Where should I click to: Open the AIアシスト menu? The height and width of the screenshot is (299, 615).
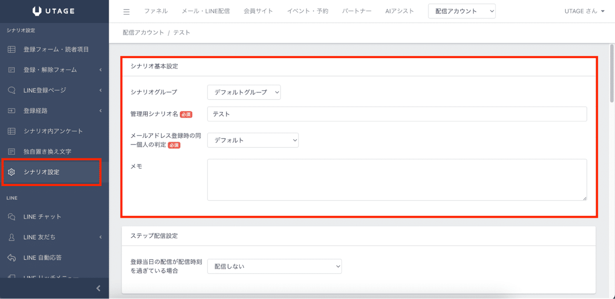point(399,11)
